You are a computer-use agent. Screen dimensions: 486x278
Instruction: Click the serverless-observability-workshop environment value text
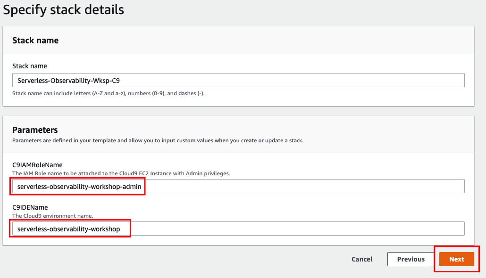pos(69,229)
